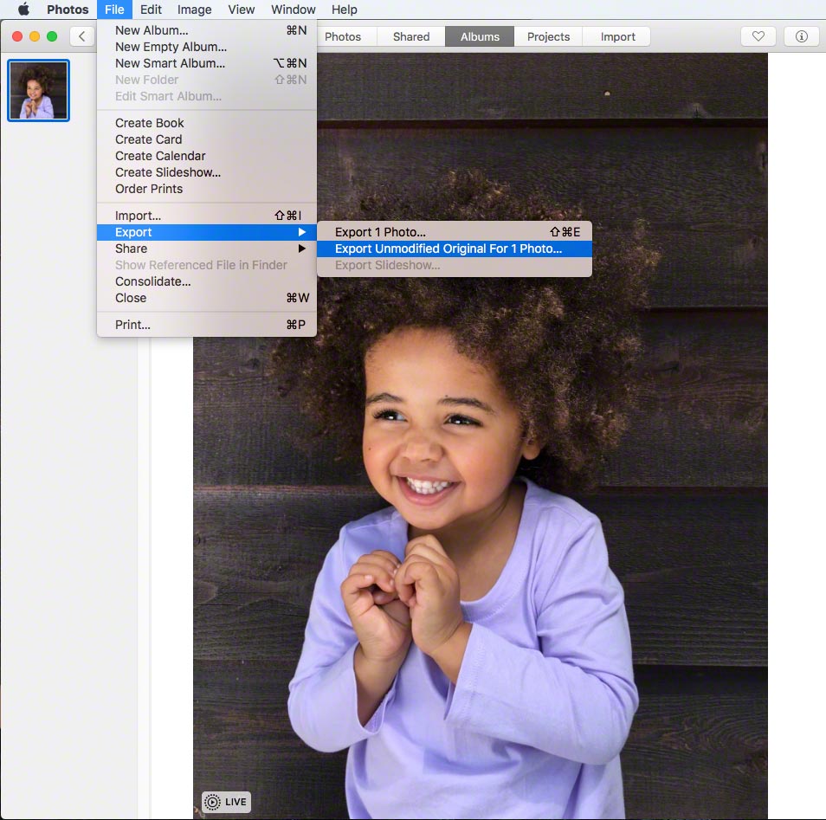Select the girl photo thumbnail in sidebar
This screenshot has height=820, width=826.
pyautogui.click(x=38, y=90)
